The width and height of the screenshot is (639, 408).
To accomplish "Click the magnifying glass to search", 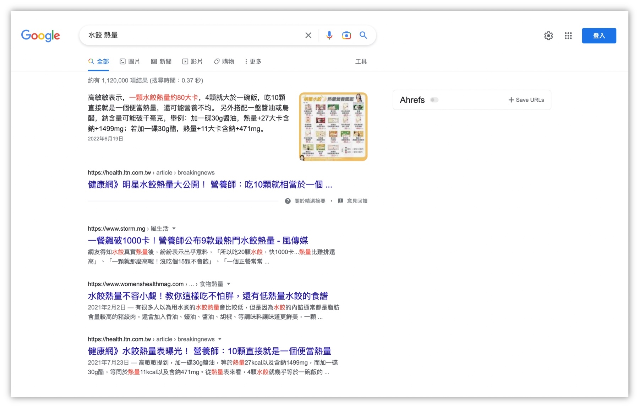I will tap(363, 35).
